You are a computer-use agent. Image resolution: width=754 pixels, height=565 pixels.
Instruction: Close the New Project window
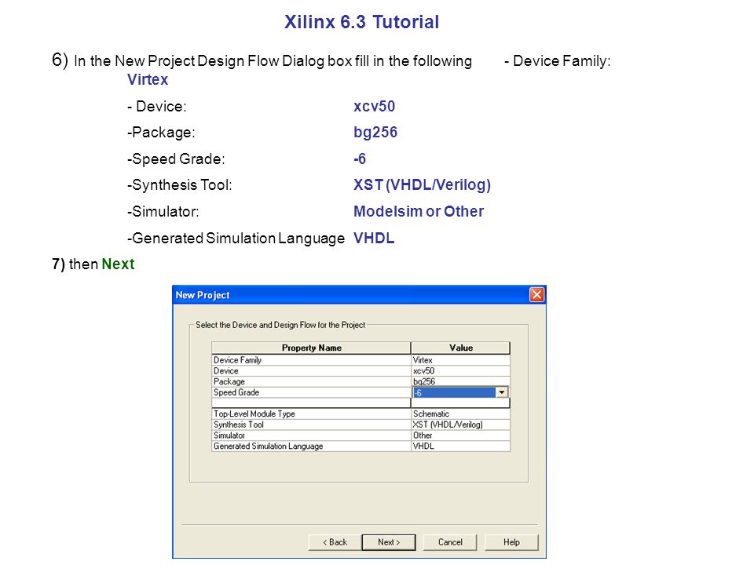pos(536,294)
